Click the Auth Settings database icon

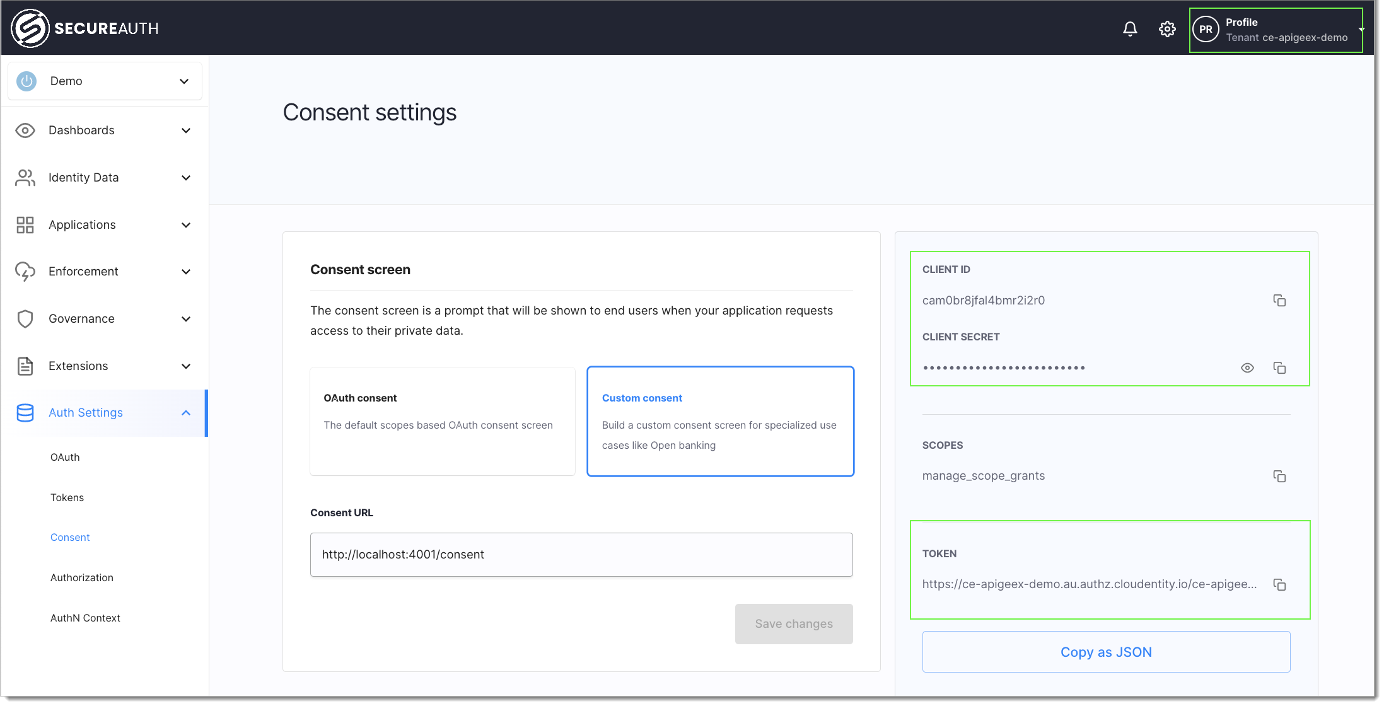[x=25, y=413]
